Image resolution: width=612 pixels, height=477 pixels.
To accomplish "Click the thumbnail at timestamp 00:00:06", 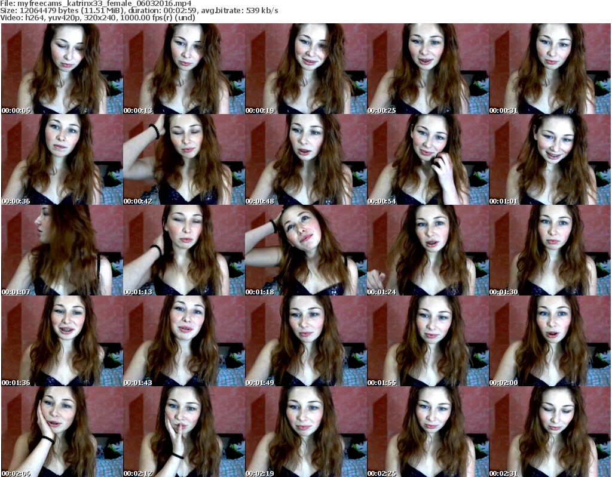I will (62, 69).
